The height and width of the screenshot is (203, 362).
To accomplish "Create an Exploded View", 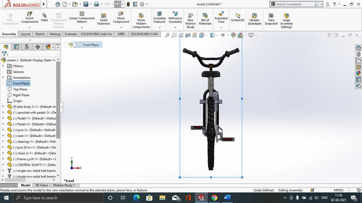I will tap(221, 17).
